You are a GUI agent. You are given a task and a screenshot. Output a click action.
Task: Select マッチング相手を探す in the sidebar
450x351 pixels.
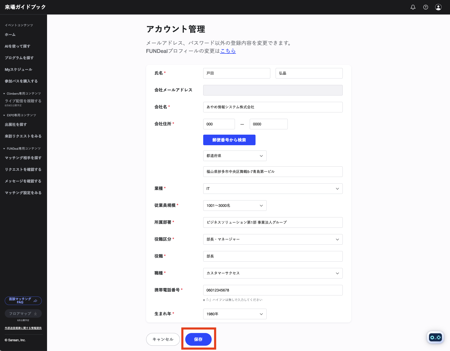pyautogui.click(x=23, y=158)
